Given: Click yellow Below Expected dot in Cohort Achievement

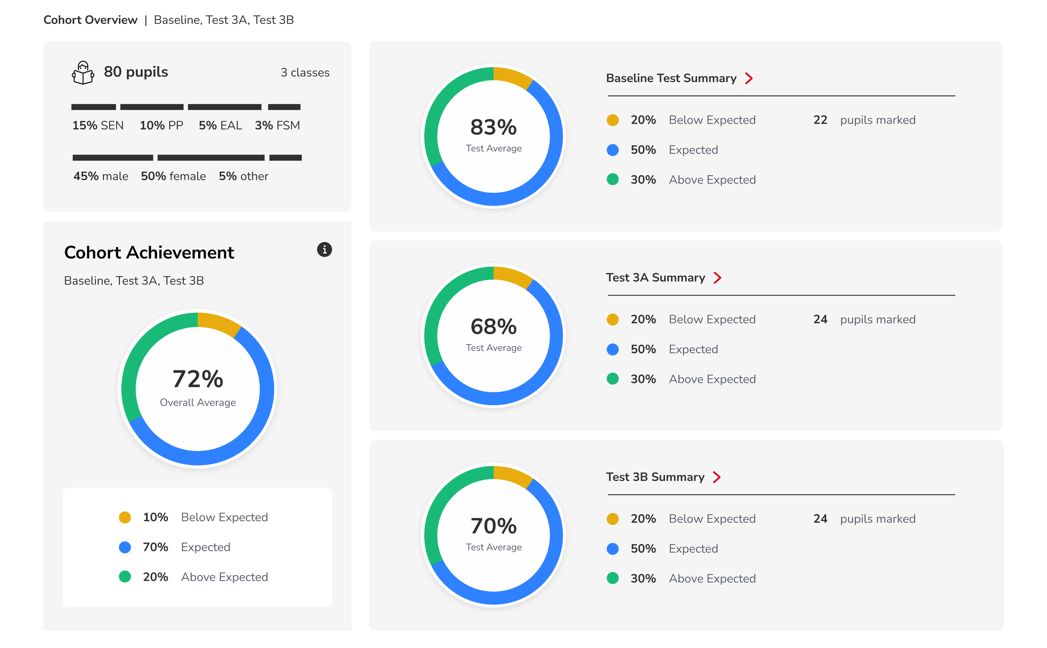Looking at the screenshot, I should coord(125,517).
